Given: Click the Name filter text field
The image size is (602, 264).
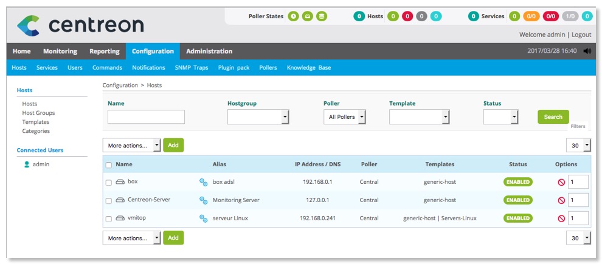Looking at the screenshot, I should [146, 117].
